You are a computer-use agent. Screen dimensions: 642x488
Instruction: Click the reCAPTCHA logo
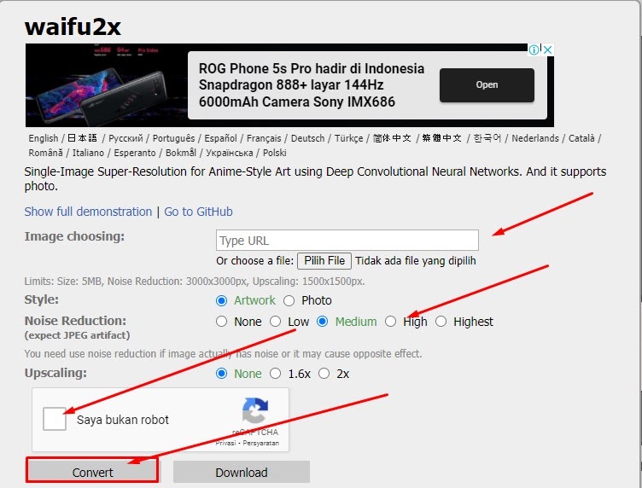(x=255, y=410)
